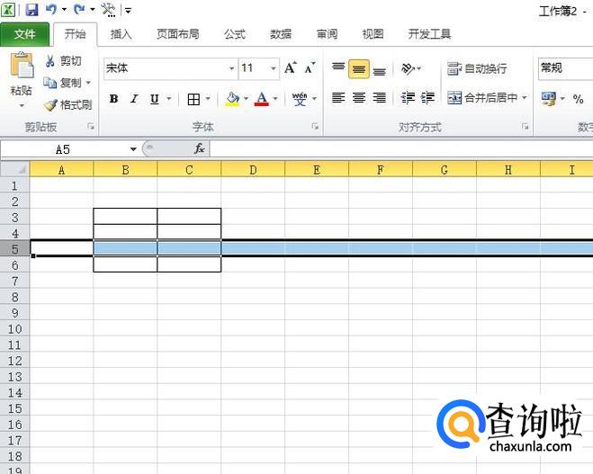Viewport: 593px width, 474px height.
Task: Toggle center horizontal alignment
Action: 359,98
